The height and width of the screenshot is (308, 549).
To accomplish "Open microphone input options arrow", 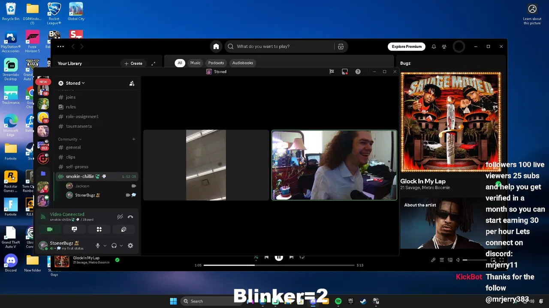I will pos(105,246).
